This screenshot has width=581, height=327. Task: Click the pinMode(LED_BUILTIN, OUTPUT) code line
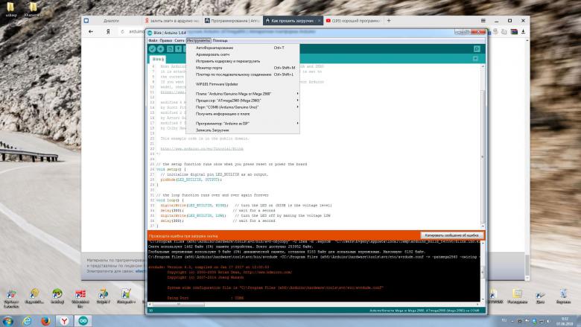(x=191, y=180)
